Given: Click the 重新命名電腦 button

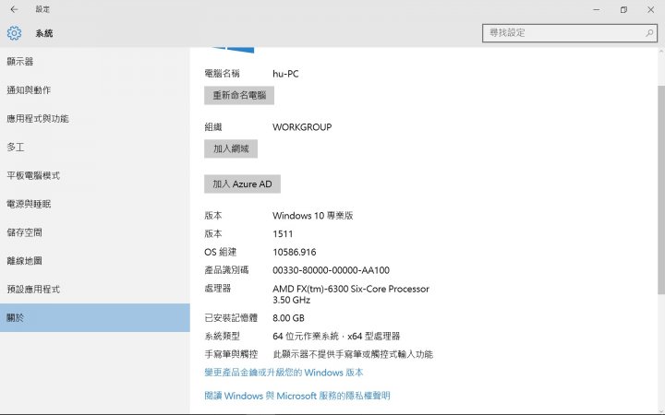Looking at the screenshot, I should 239,95.
